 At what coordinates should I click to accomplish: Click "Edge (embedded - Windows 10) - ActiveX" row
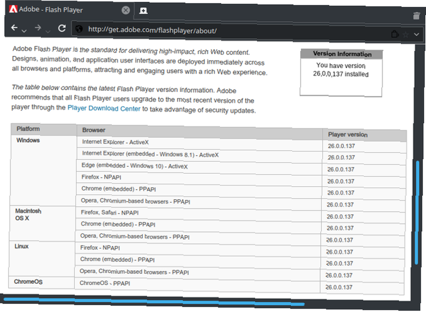199,167
